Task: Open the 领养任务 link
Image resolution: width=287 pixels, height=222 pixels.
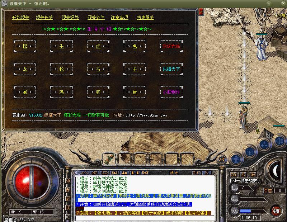Action: pyautogui.click(x=44, y=18)
